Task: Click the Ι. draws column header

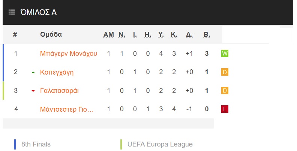Action: click(x=135, y=34)
